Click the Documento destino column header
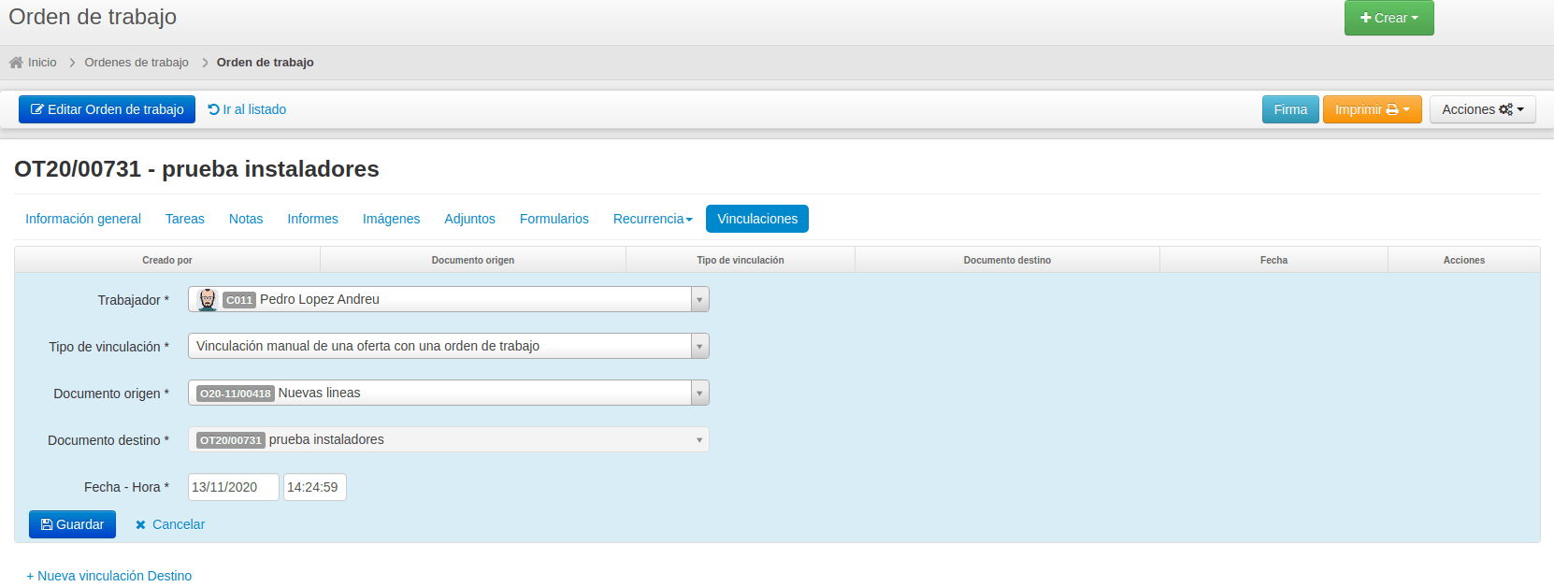The height and width of the screenshot is (587, 1554). [x=1007, y=260]
